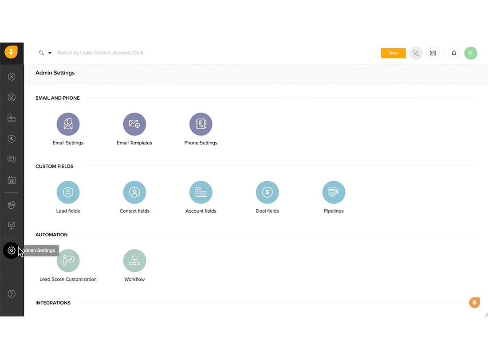Open inbox via the envelope icon
Viewport: 488px width, 359px height.
click(x=433, y=53)
